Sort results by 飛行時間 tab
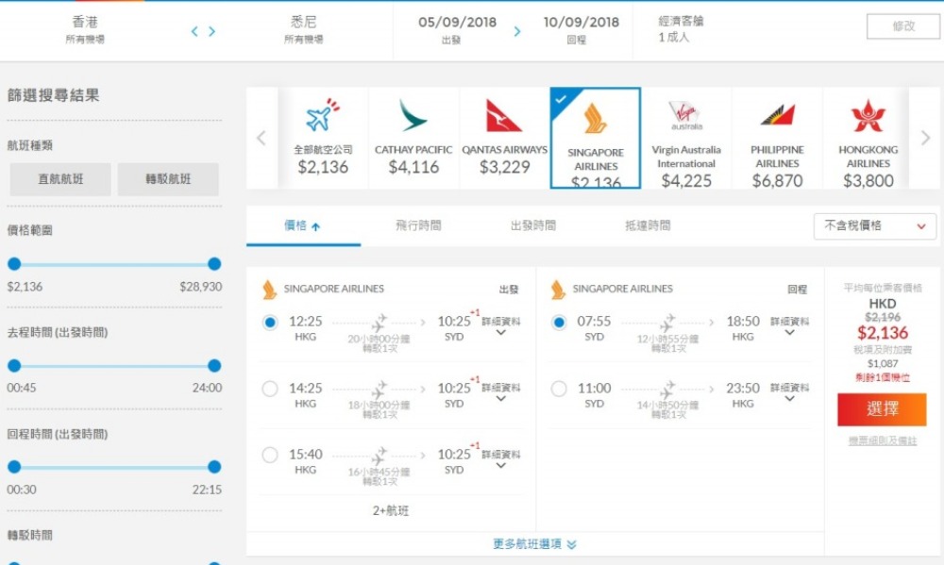Image resolution: width=944 pixels, height=565 pixels. coord(418,226)
